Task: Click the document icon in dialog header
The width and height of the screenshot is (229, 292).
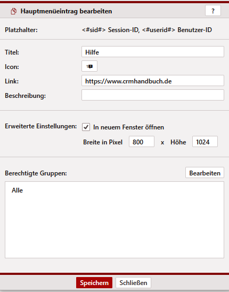Action: [13, 11]
